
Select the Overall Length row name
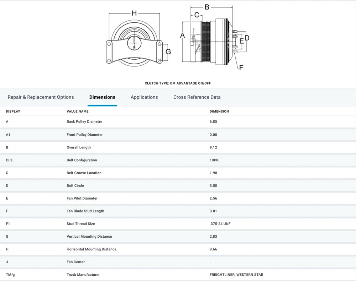[x=79, y=147]
